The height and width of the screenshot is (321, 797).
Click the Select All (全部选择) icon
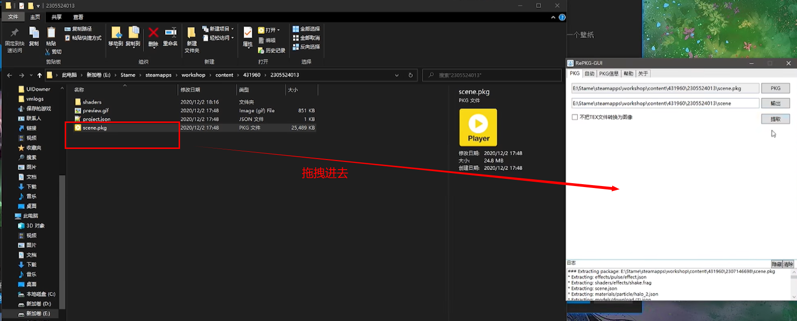[296, 29]
